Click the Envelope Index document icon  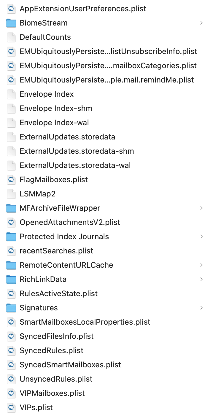[x=11, y=94]
